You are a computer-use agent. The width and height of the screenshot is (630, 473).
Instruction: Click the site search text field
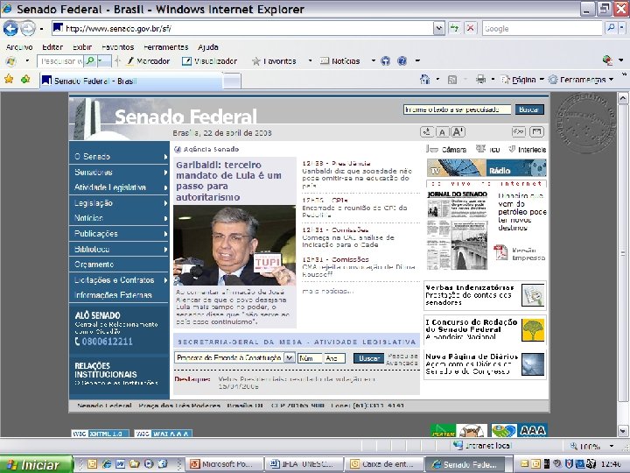tap(458, 109)
